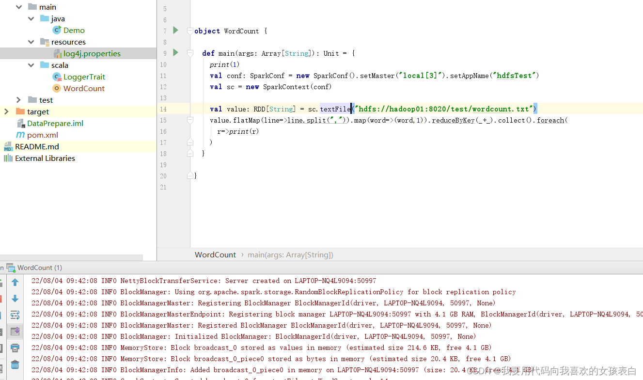This screenshot has height=380, width=643.
Task: Expand the target folder
Action: tap(6, 111)
